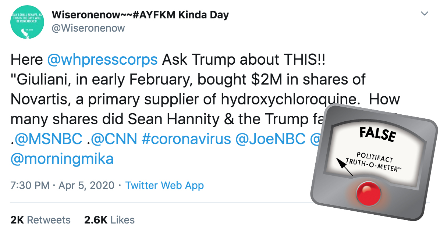Image resolution: width=440 pixels, height=236 pixels.
Task: Click the Truth-O-Meter needle arrow
Action: pyautogui.click(x=345, y=168)
